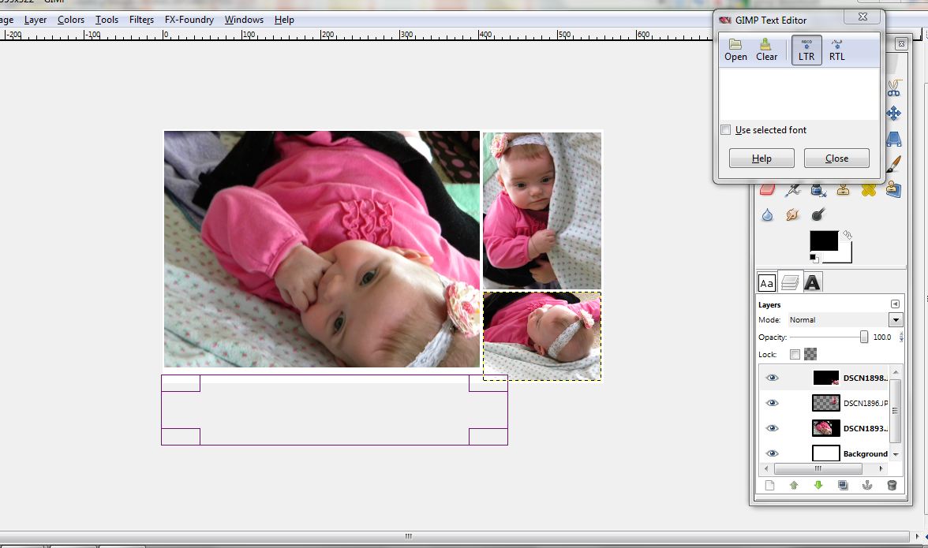Image resolution: width=928 pixels, height=548 pixels.
Task: Reset colors to default black and white
Action: 814,259
